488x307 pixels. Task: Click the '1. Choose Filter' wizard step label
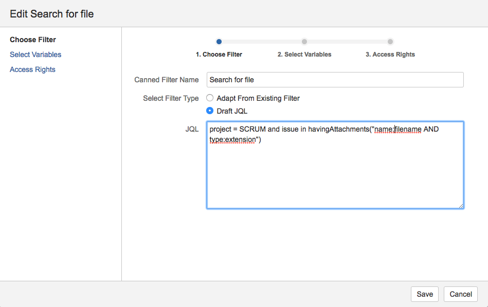point(219,54)
